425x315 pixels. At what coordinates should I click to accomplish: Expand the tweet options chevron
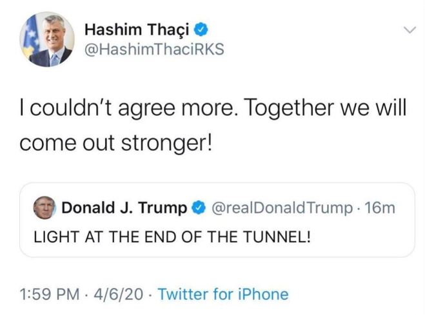point(410,30)
